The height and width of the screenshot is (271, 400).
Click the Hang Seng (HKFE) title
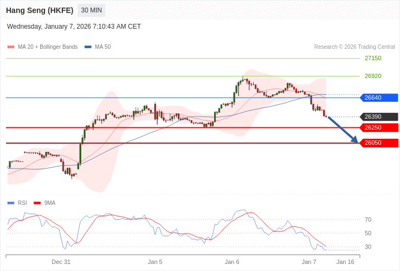coord(40,10)
